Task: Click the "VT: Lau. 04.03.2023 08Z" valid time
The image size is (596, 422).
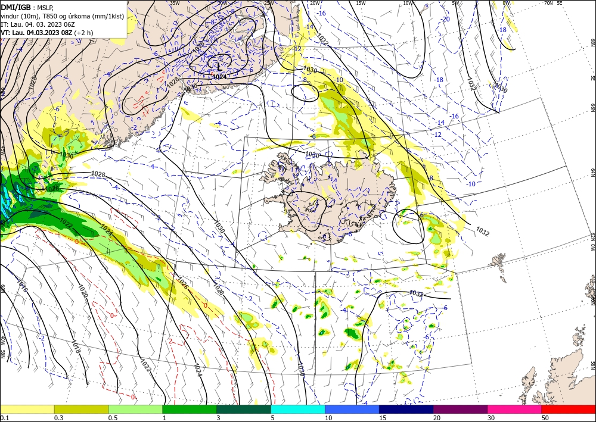Action: [36, 33]
